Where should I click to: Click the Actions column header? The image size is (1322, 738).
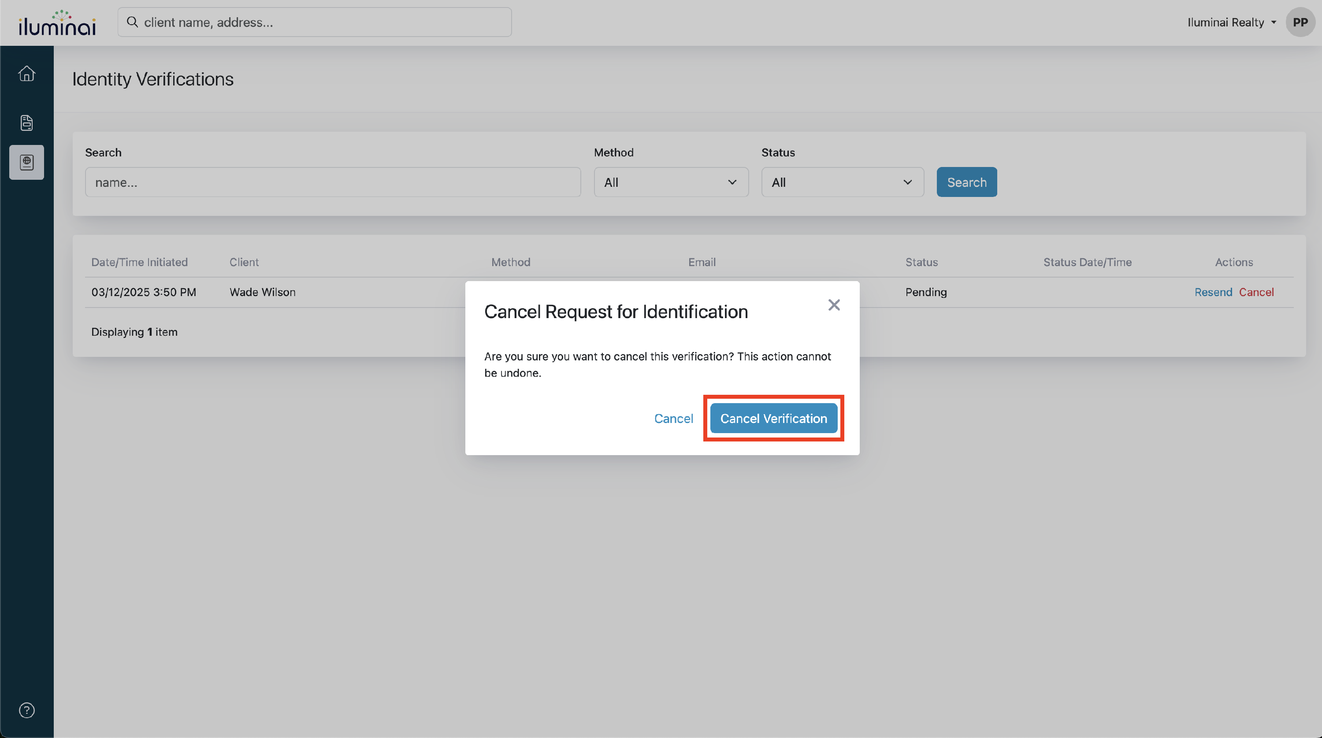pyautogui.click(x=1234, y=262)
